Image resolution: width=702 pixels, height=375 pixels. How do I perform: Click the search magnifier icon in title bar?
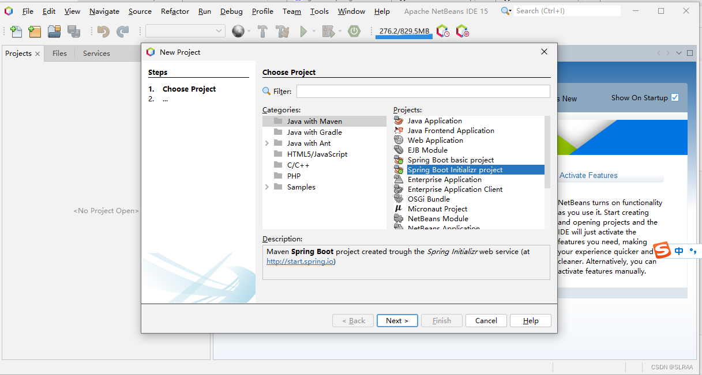click(506, 11)
